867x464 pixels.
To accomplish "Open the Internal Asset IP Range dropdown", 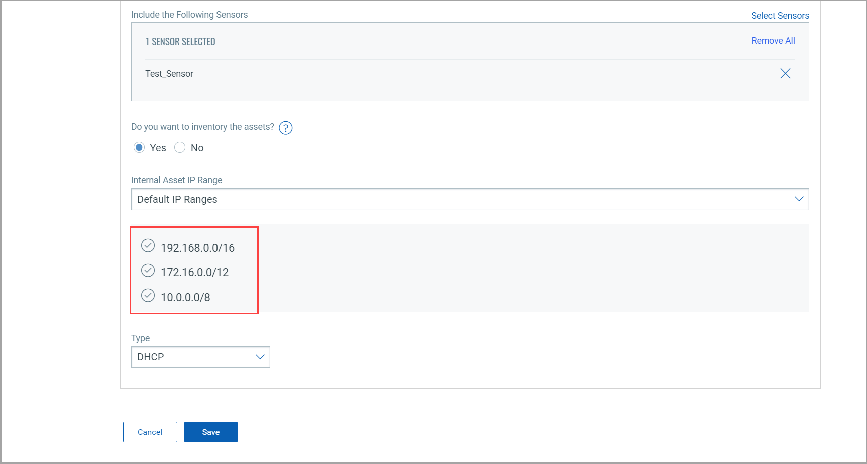I will pos(470,199).
